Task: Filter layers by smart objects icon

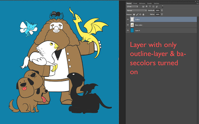Action: click(x=157, y=7)
